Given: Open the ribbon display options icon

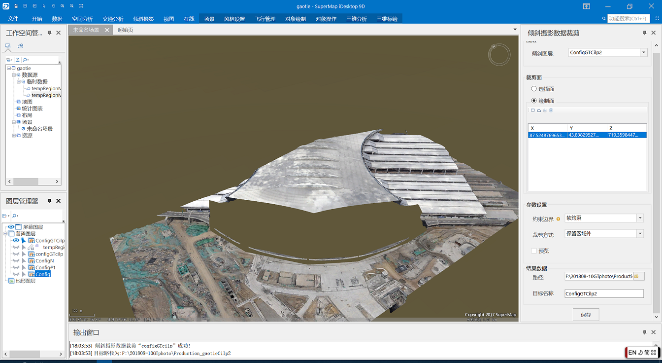Looking at the screenshot, I should coord(586,6).
